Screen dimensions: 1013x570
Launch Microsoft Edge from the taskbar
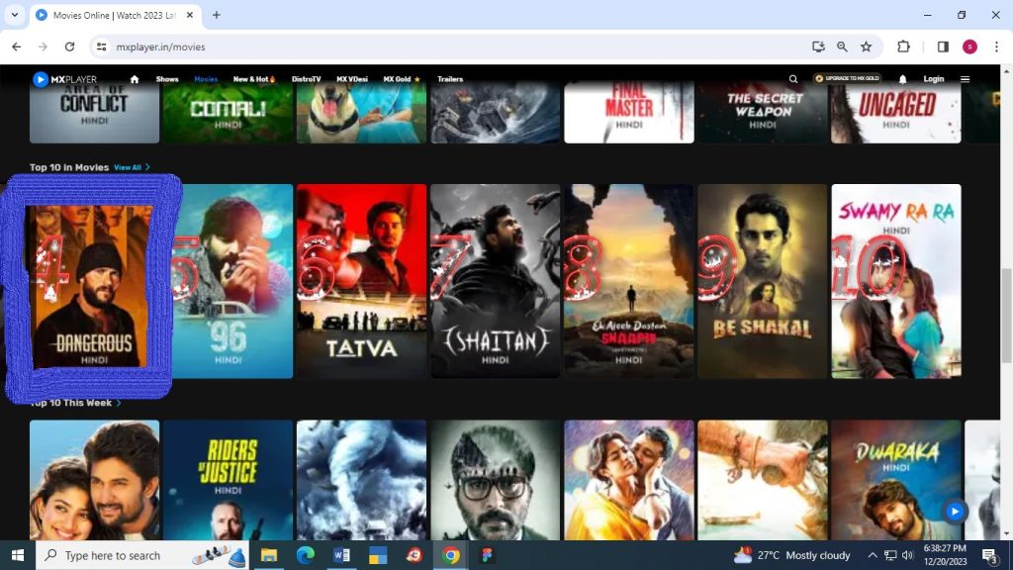[x=305, y=555]
